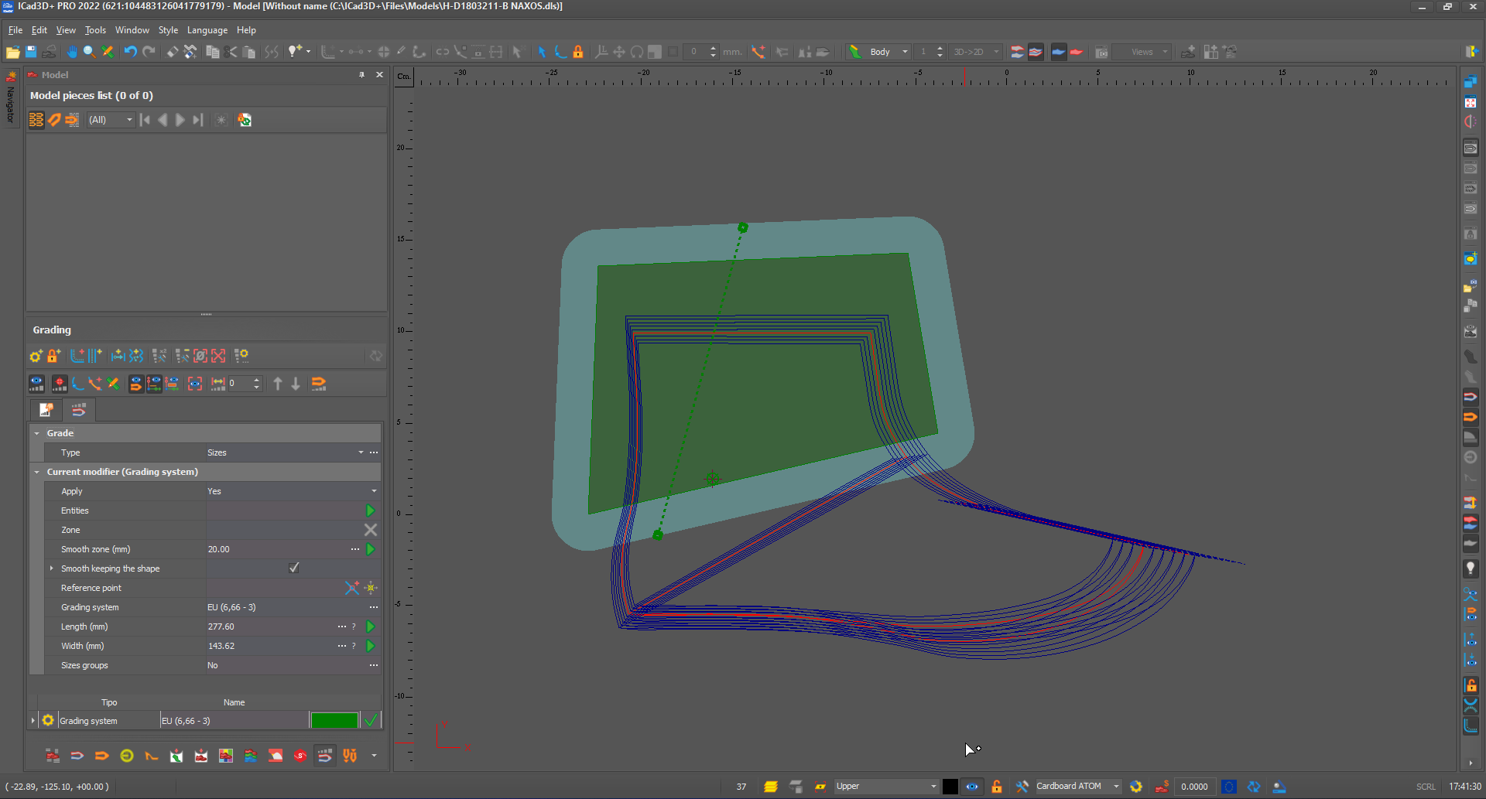Click the Save icon in the main toolbar

(31, 52)
